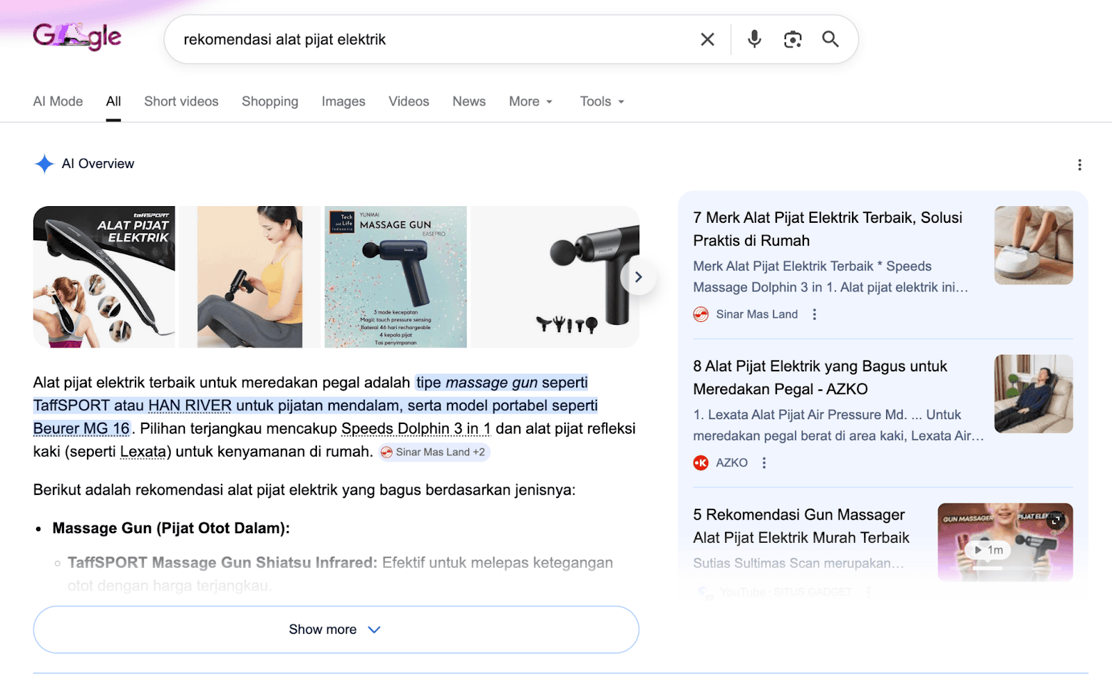Start voice search with the microphone icon
1112x692 pixels.
pyautogui.click(x=754, y=40)
